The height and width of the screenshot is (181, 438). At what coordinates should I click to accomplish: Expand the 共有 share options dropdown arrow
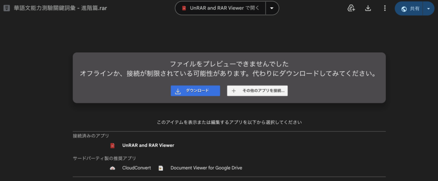point(429,9)
